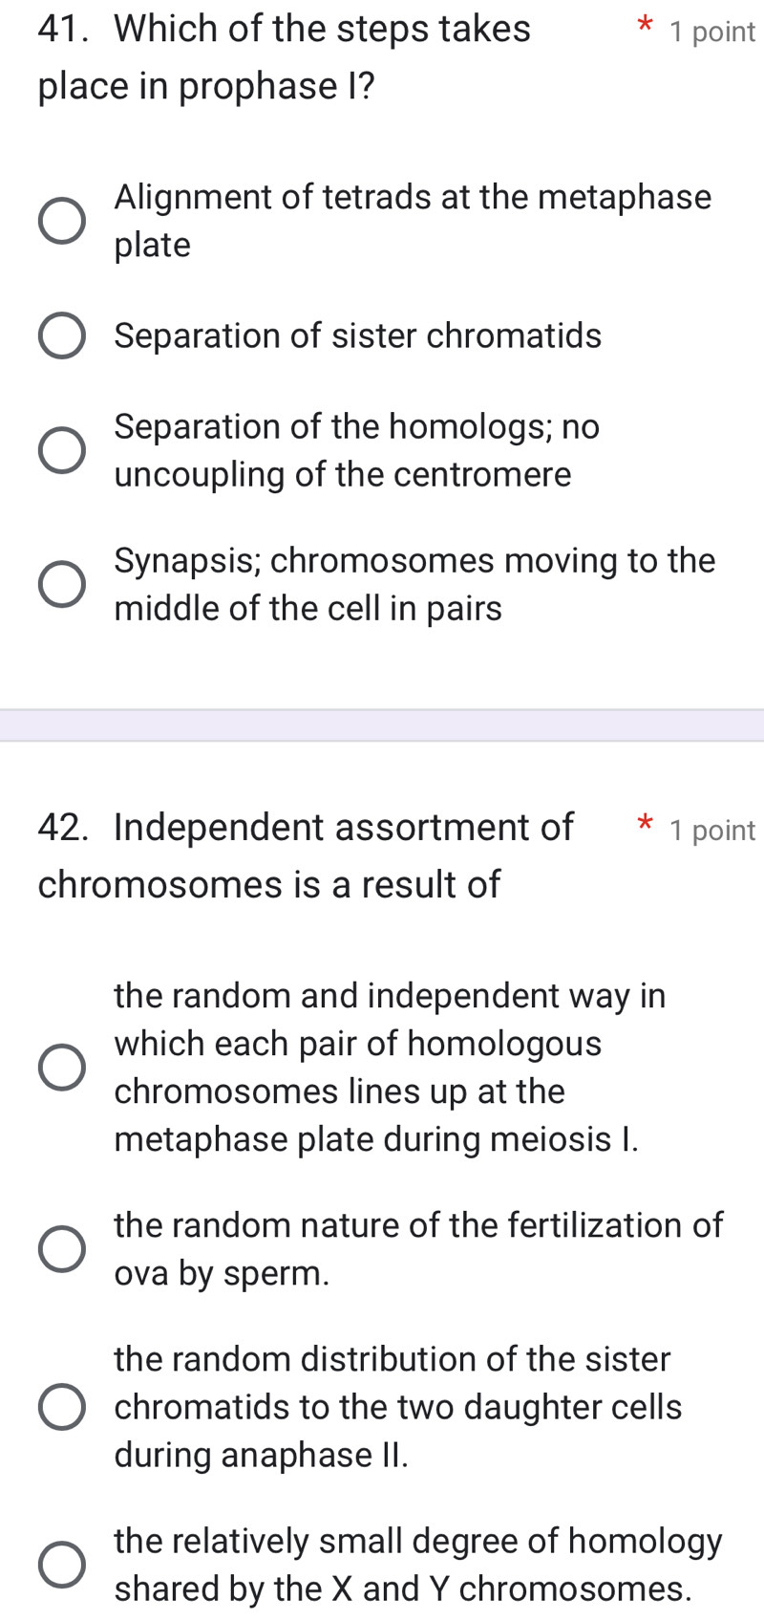Click the "1 point" label on question 41
Image resolution: width=764 pixels, height=1621 pixels.
[x=712, y=32]
